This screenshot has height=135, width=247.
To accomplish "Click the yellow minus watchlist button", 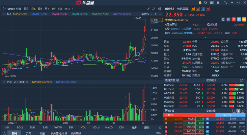I will [x=244, y=19].
